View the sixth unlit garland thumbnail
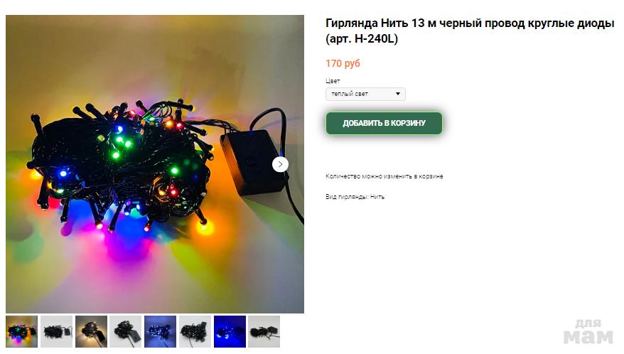The image size is (624, 354). (x=195, y=332)
